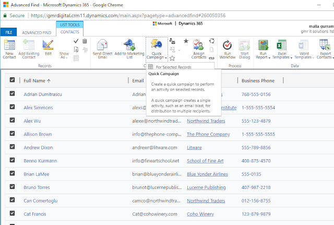Click the person-with-envelope ribbon icon
The height and width of the screenshot is (225, 334).
pyautogui.click(x=172, y=41)
